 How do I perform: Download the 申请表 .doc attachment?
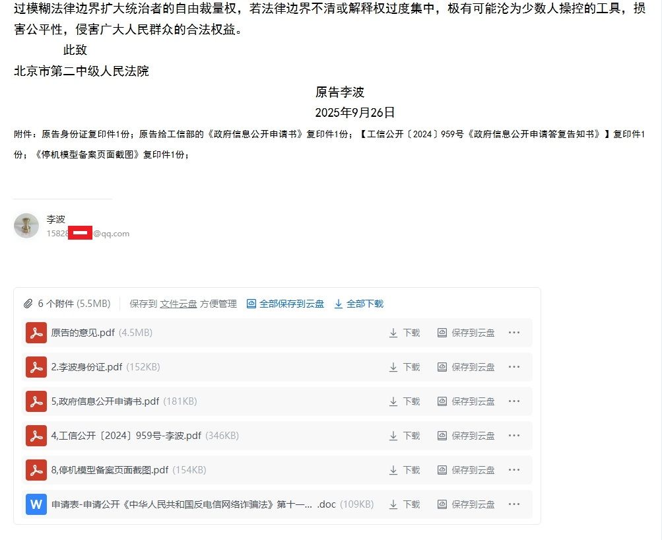point(404,504)
